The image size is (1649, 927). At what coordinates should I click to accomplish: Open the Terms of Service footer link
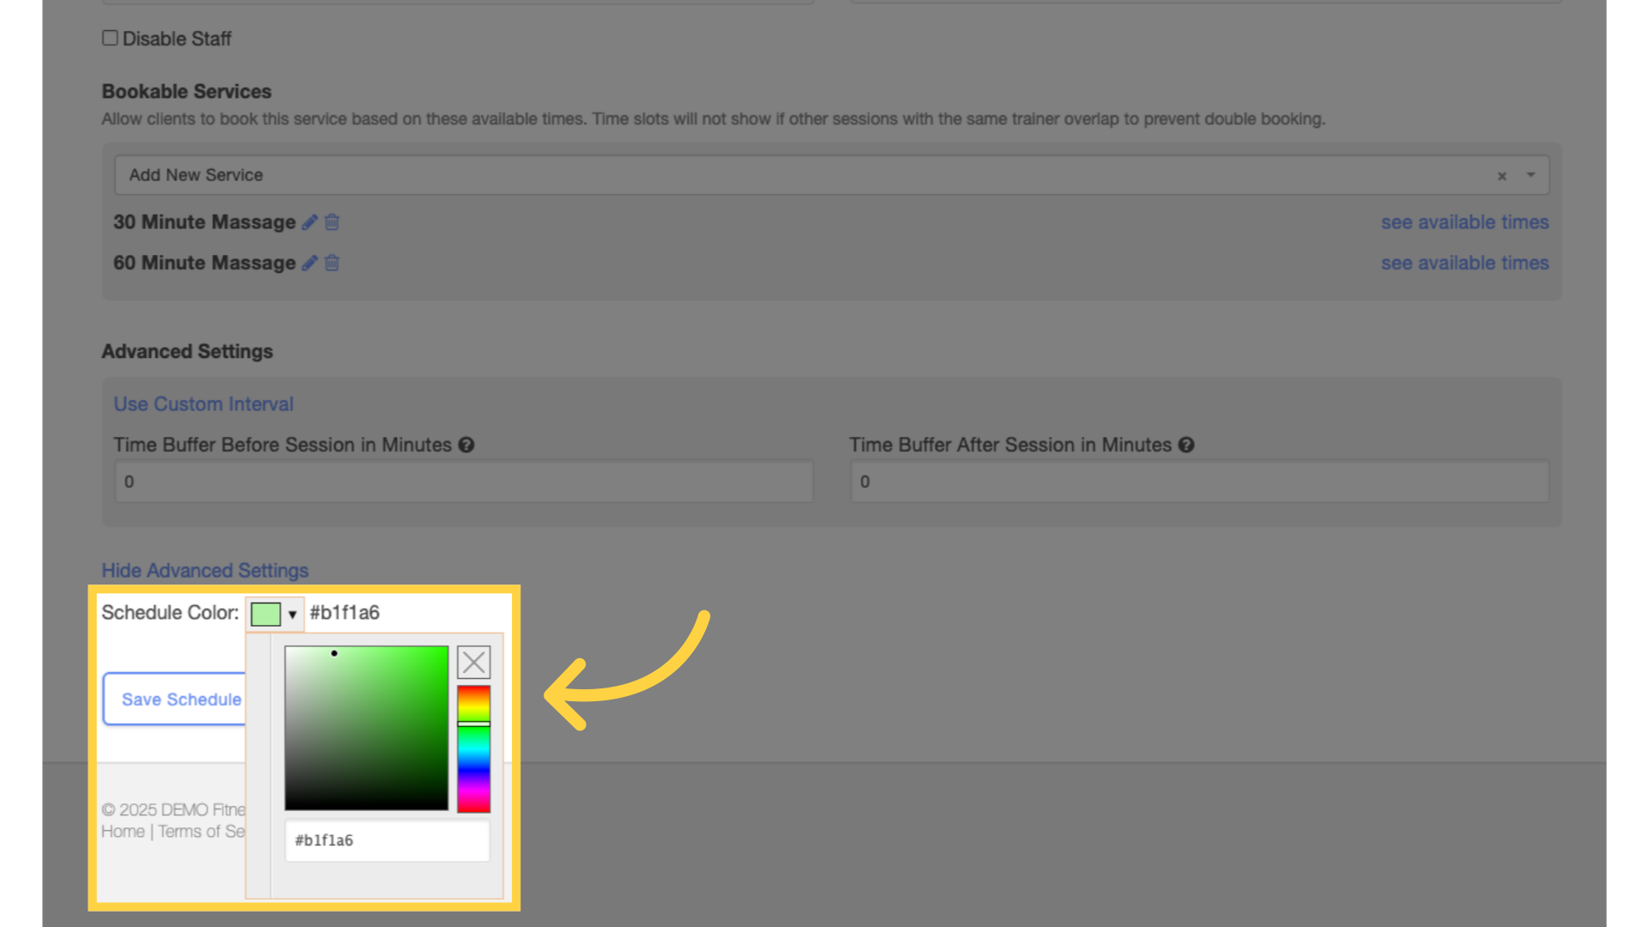click(x=202, y=832)
